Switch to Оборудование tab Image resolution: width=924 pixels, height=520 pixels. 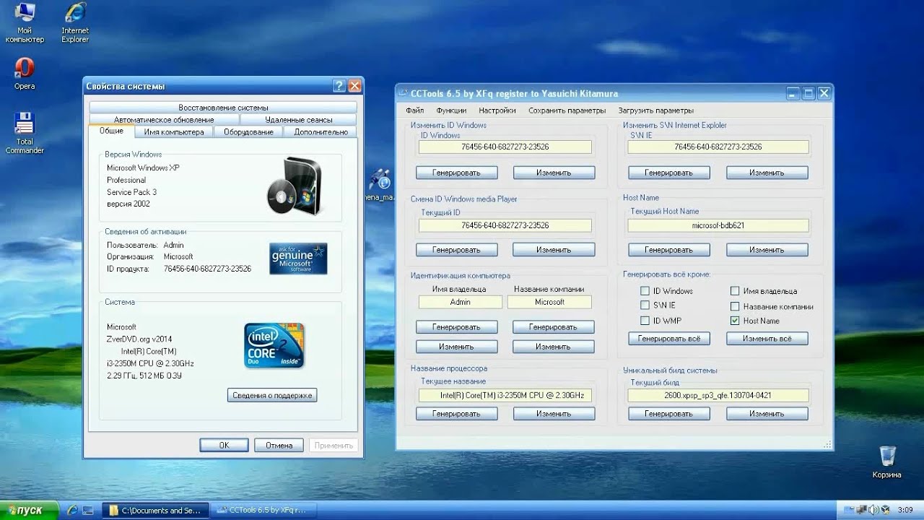coord(248,132)
